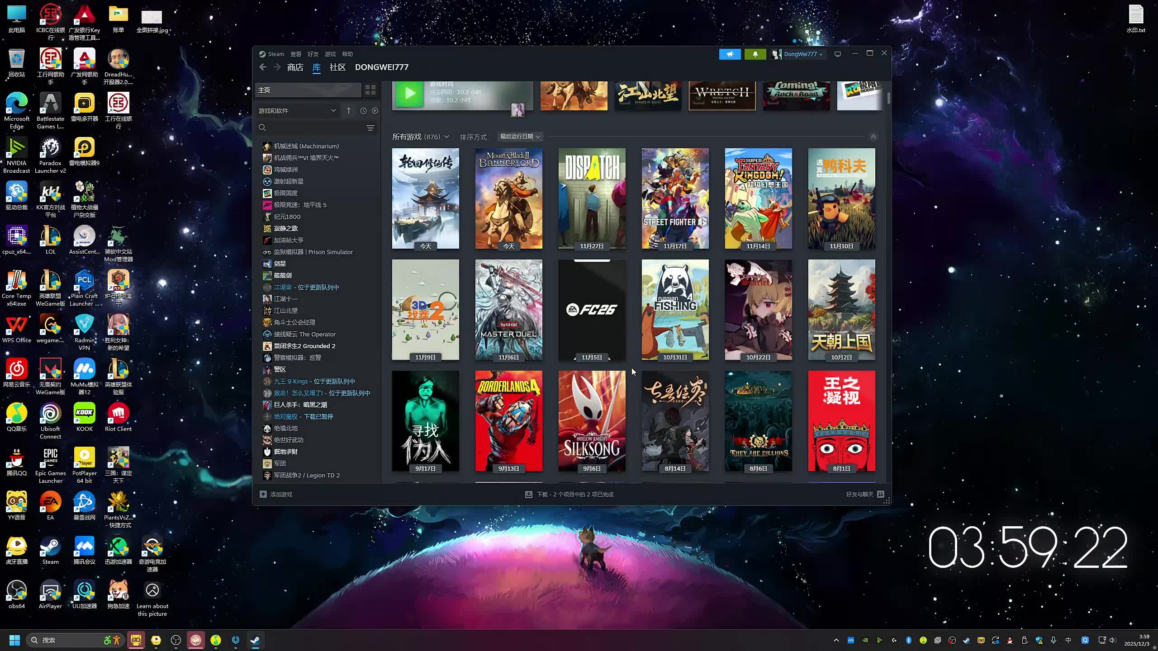
Task: Open the notifications bell icon
Action: (x=755, y=54)
